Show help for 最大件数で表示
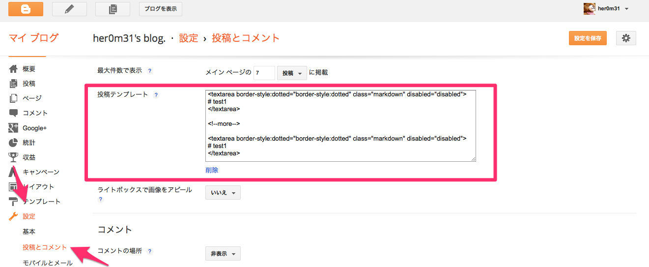This screenshot has width=649, height=267. click(x=150, y=71)
